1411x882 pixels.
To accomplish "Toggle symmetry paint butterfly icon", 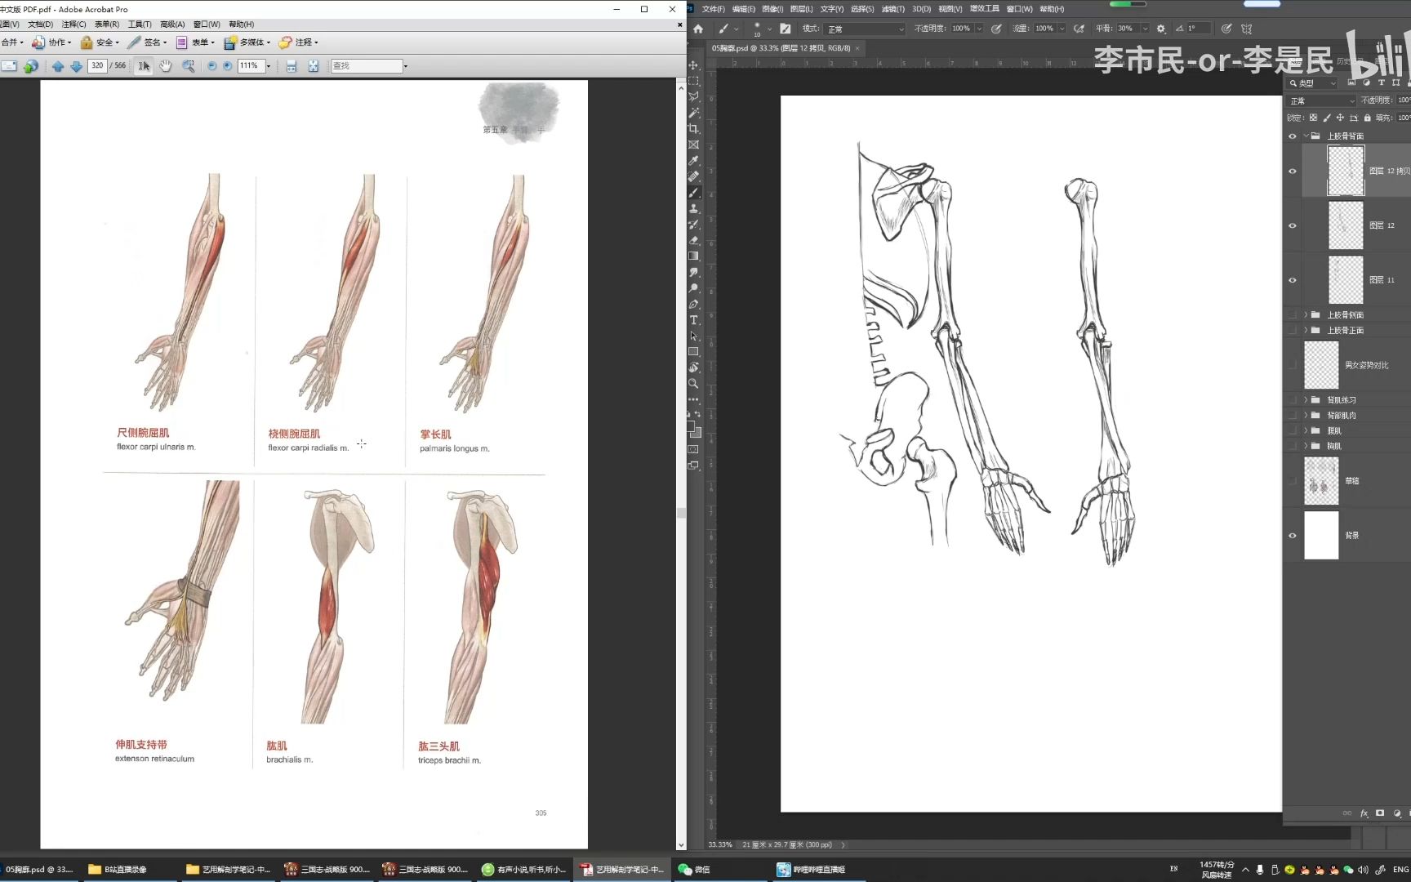I will (x=1246, y=29).
